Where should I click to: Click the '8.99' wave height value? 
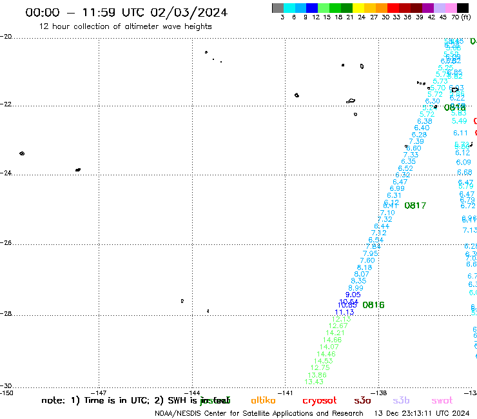tap(356, 288)
